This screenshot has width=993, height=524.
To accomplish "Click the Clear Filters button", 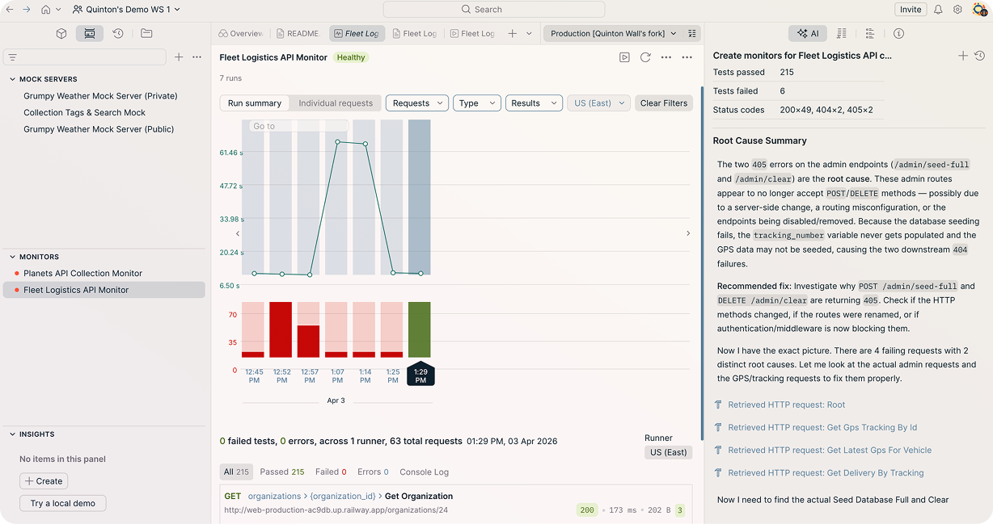I will pos(663,103).
